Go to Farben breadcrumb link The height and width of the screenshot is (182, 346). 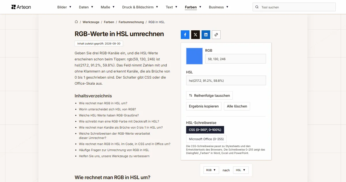(109, 22)
